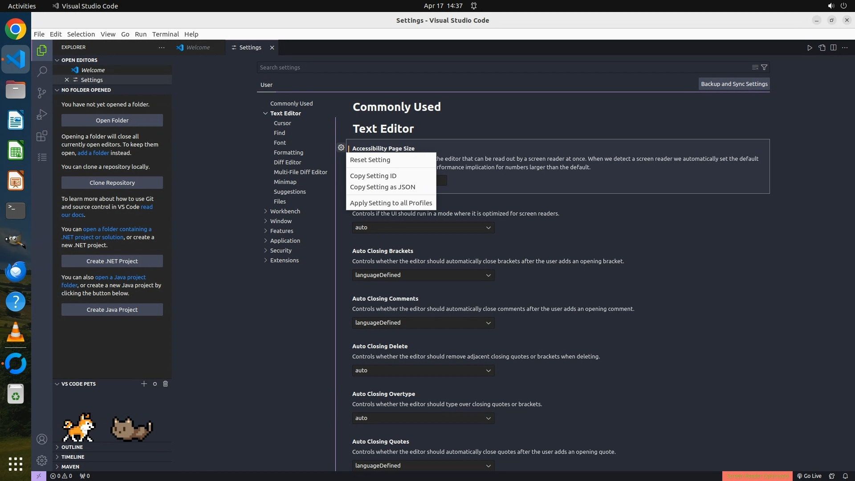The width and height of the screenshot is (855, 481).
Task: Select Copy Setting as JSON
Action: point(382,187)
